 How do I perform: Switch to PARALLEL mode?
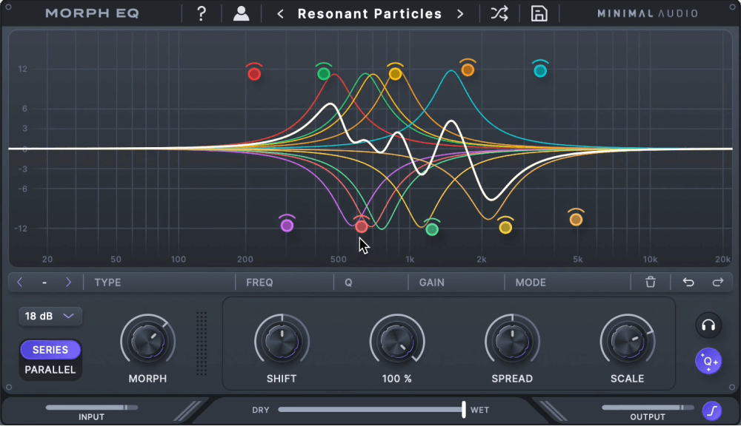(x=50, y=370)
